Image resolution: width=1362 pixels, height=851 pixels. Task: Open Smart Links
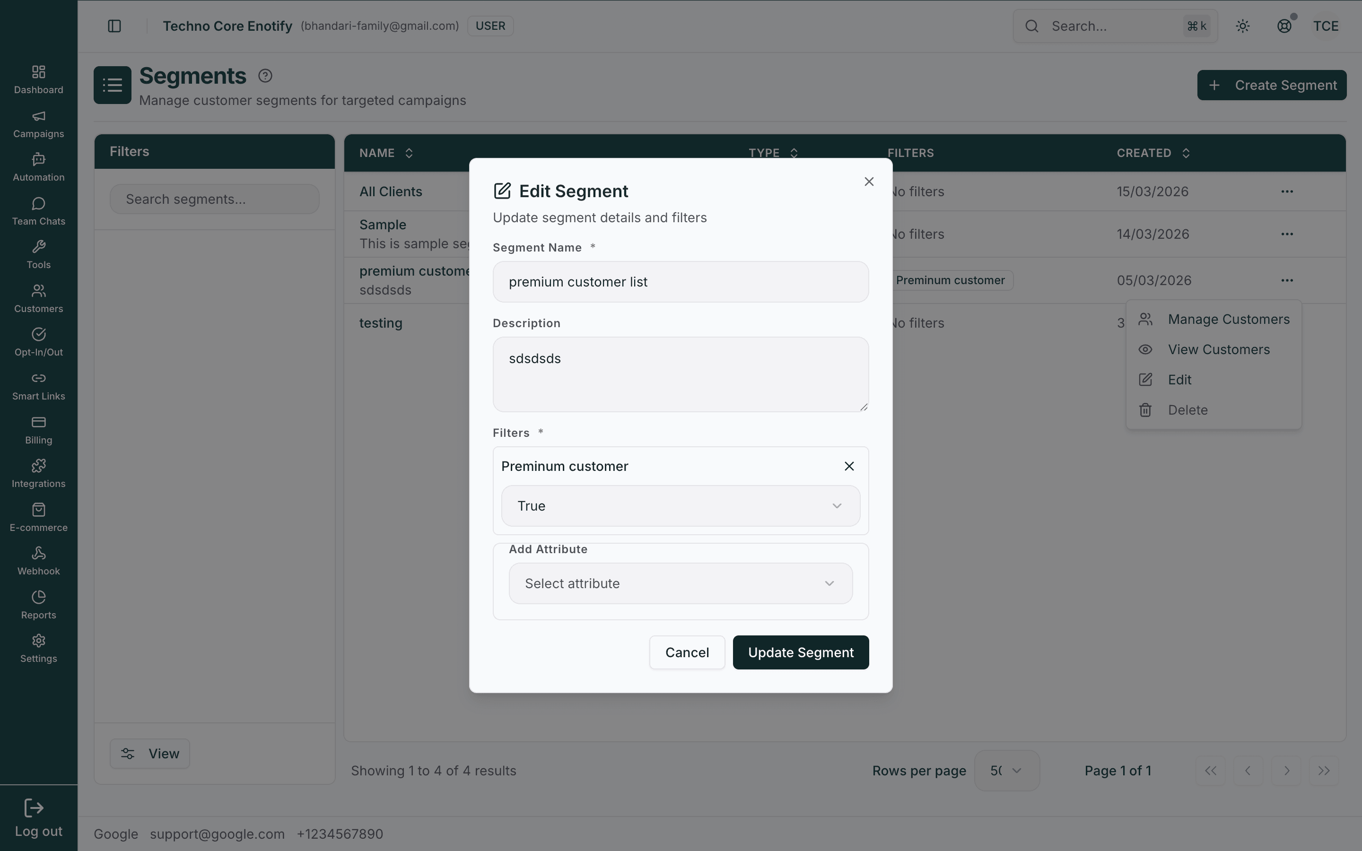tap(38, 386)
